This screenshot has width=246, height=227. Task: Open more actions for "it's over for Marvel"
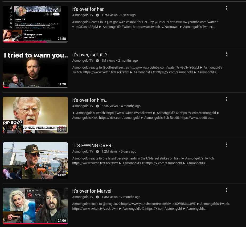[227, 190]
